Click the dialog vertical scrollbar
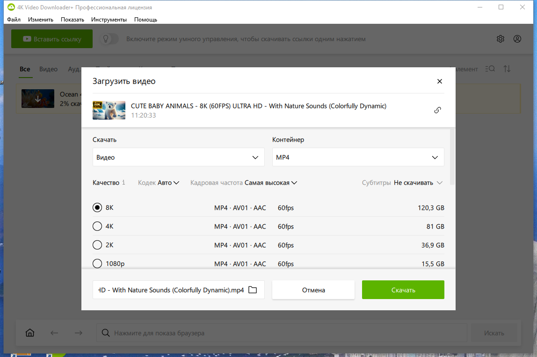This screenshot has width=537, height=357. pyautogui.click(x=452, y=157)
